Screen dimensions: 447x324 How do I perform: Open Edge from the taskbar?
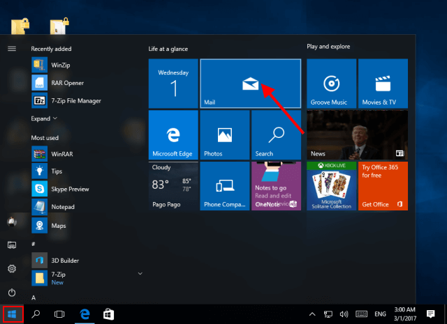[85, 314]
